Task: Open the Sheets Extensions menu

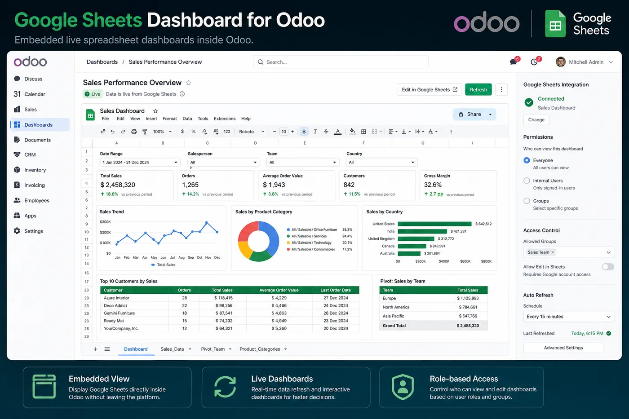Action: 225,119
